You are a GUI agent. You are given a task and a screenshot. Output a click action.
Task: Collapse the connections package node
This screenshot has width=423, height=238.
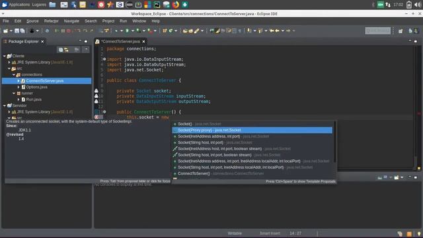pos(14,75)
